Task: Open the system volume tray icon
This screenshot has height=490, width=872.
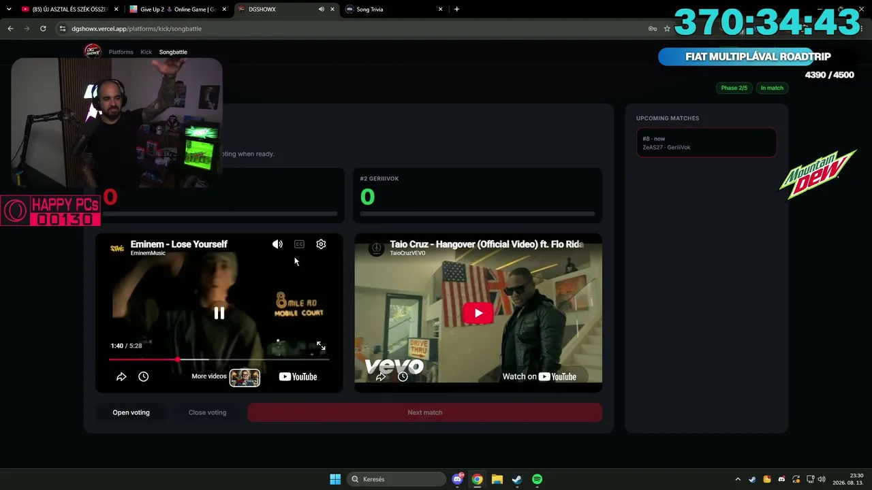Action: click(822, 479)
